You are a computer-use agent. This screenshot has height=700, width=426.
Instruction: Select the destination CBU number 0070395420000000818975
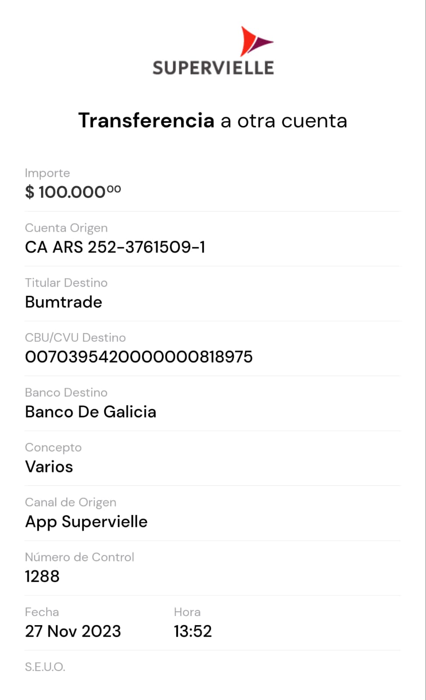pyautogui.click(x=139, y=357)
